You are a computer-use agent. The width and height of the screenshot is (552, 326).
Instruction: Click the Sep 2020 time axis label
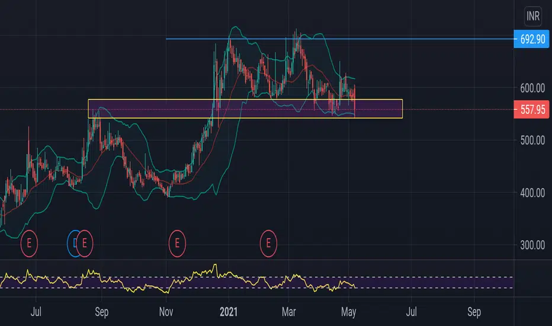[x=102, y=312]
